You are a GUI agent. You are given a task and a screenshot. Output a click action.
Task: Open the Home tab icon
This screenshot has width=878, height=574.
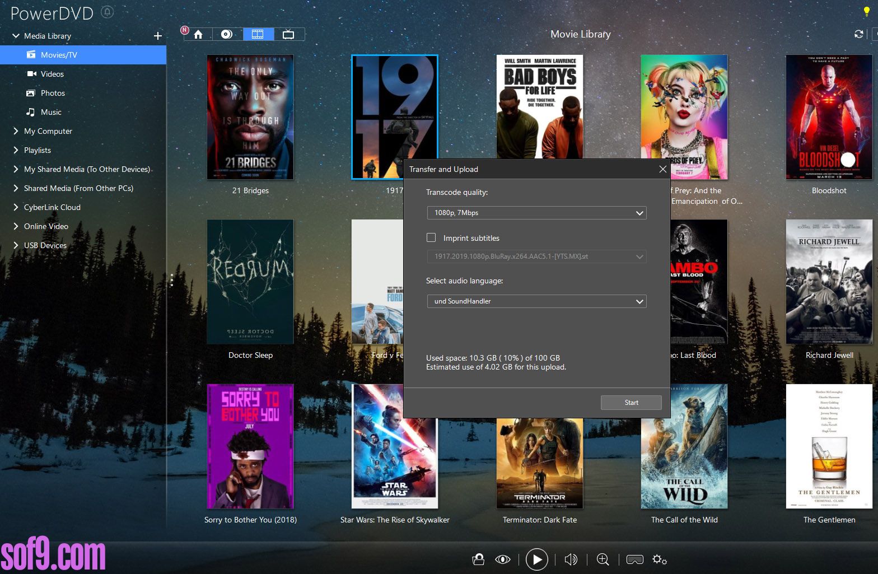(198, 35)
